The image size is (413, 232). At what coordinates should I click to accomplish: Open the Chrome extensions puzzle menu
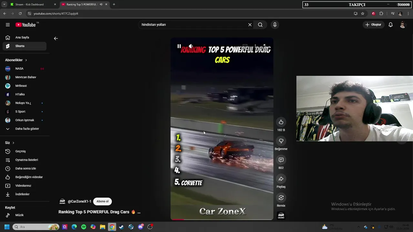(x=381, y=14)
